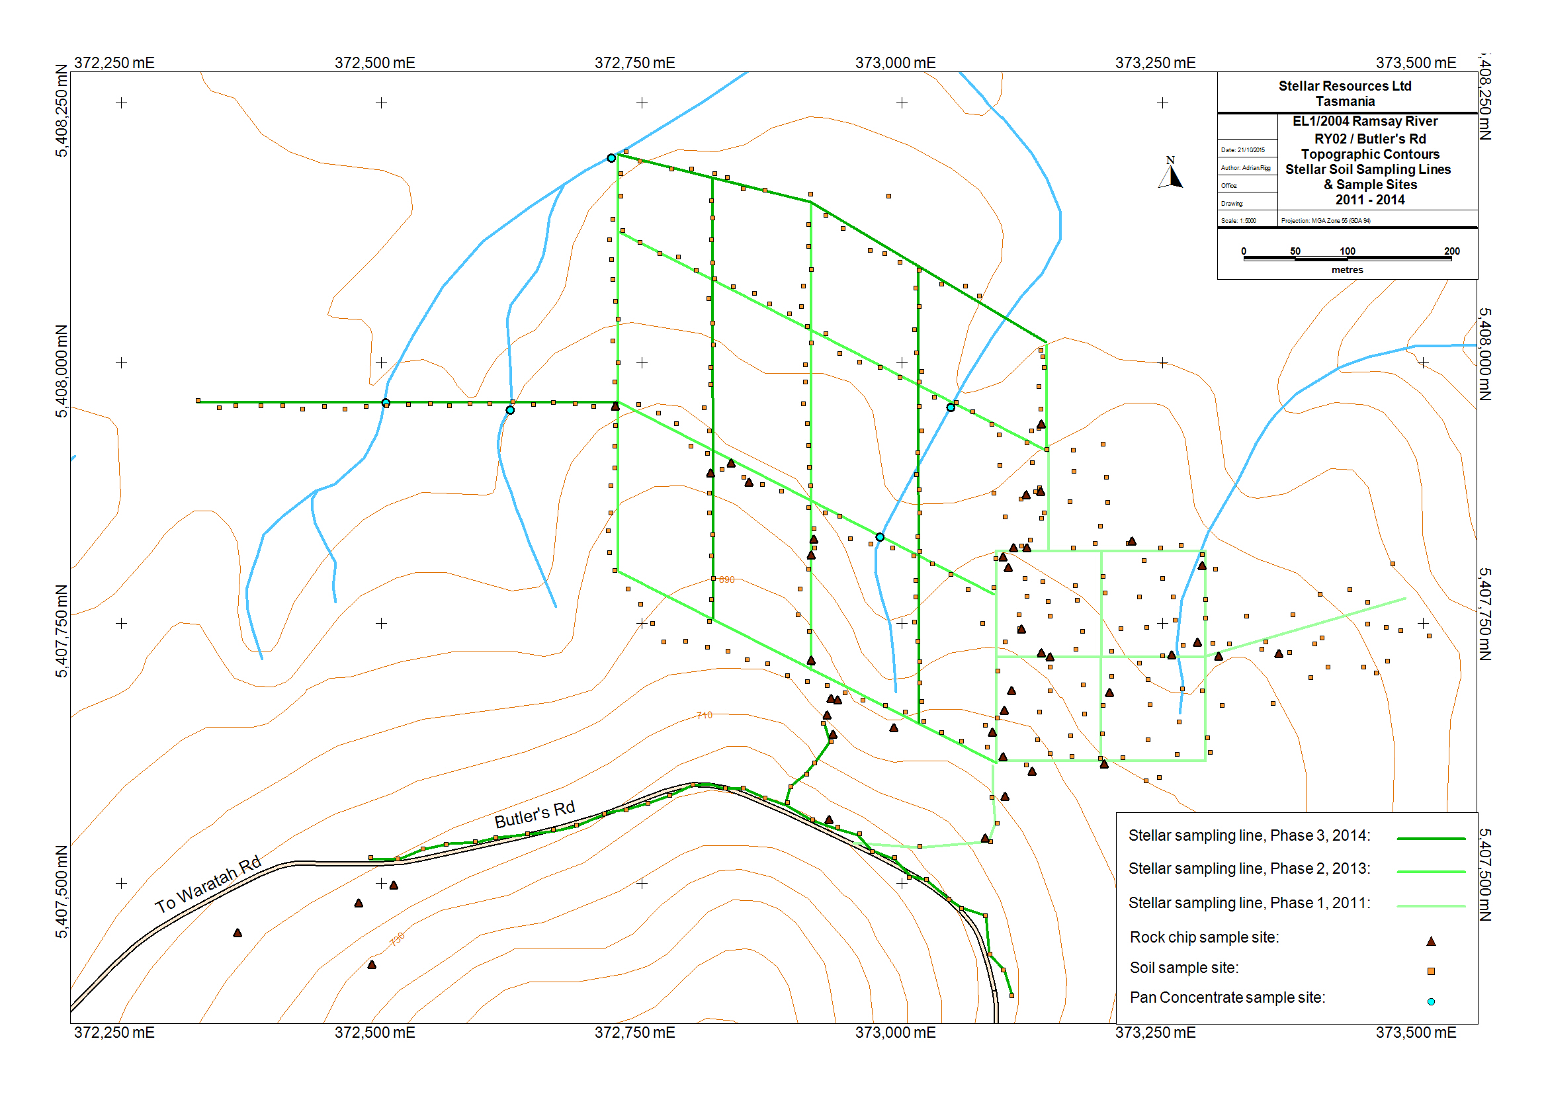Viewport: 1546px width, 1094px height.
Task: Click the Phase 2, 2013 line swatch
Action: (1431, 872)
